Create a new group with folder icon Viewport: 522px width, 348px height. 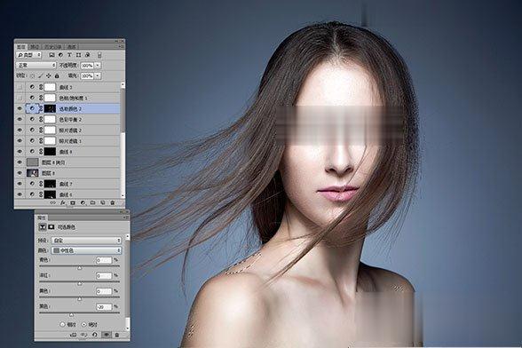92,202
